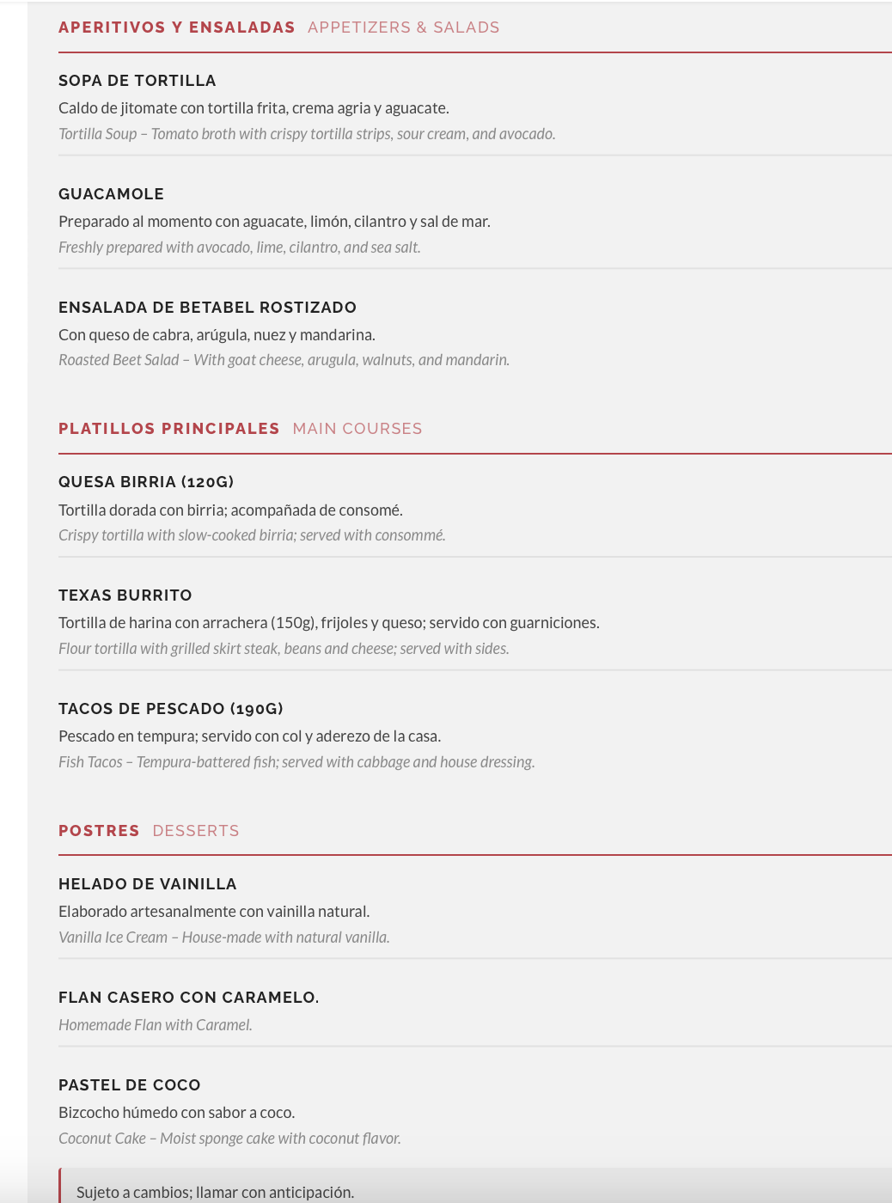892x1203 pixels.
Task: Click the Tortilla Soup English description
Action: [307, 134]
